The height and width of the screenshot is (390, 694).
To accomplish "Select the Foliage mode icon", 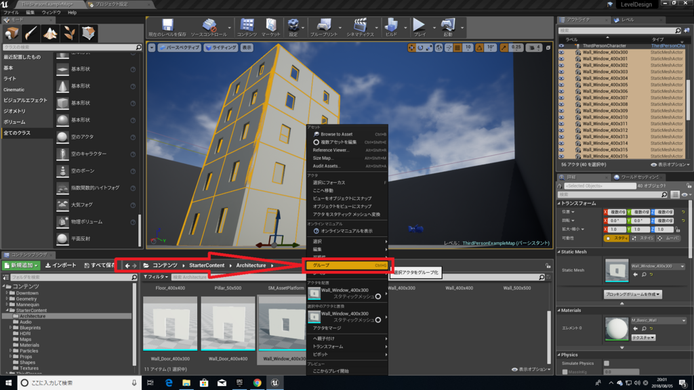I will point(69,33).
